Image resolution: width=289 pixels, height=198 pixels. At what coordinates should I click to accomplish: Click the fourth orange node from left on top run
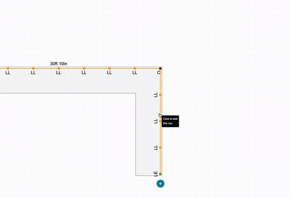(84, 68)
